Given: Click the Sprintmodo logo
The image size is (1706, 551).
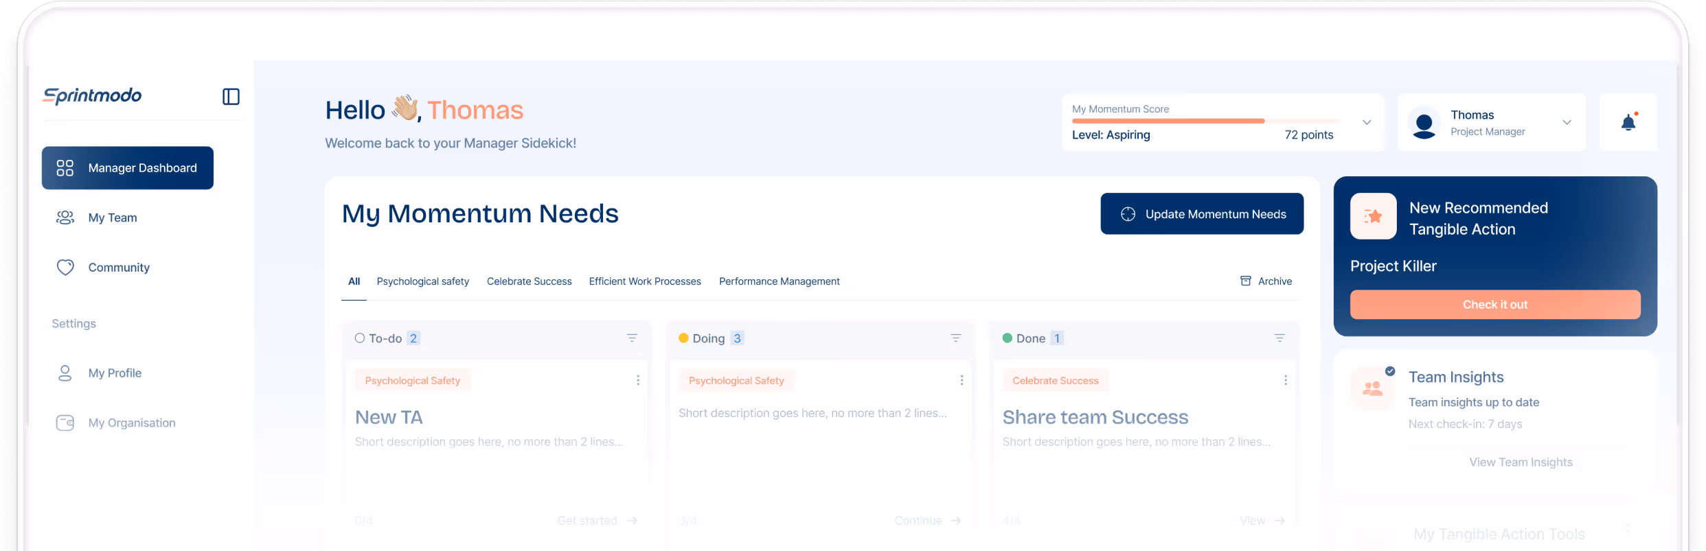Looking at the screenshot, I should click(92, 96).
